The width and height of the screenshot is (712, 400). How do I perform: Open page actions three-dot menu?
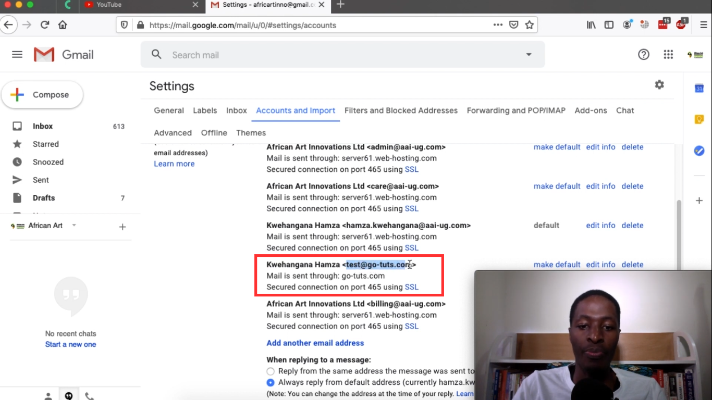tap(498, 25)
